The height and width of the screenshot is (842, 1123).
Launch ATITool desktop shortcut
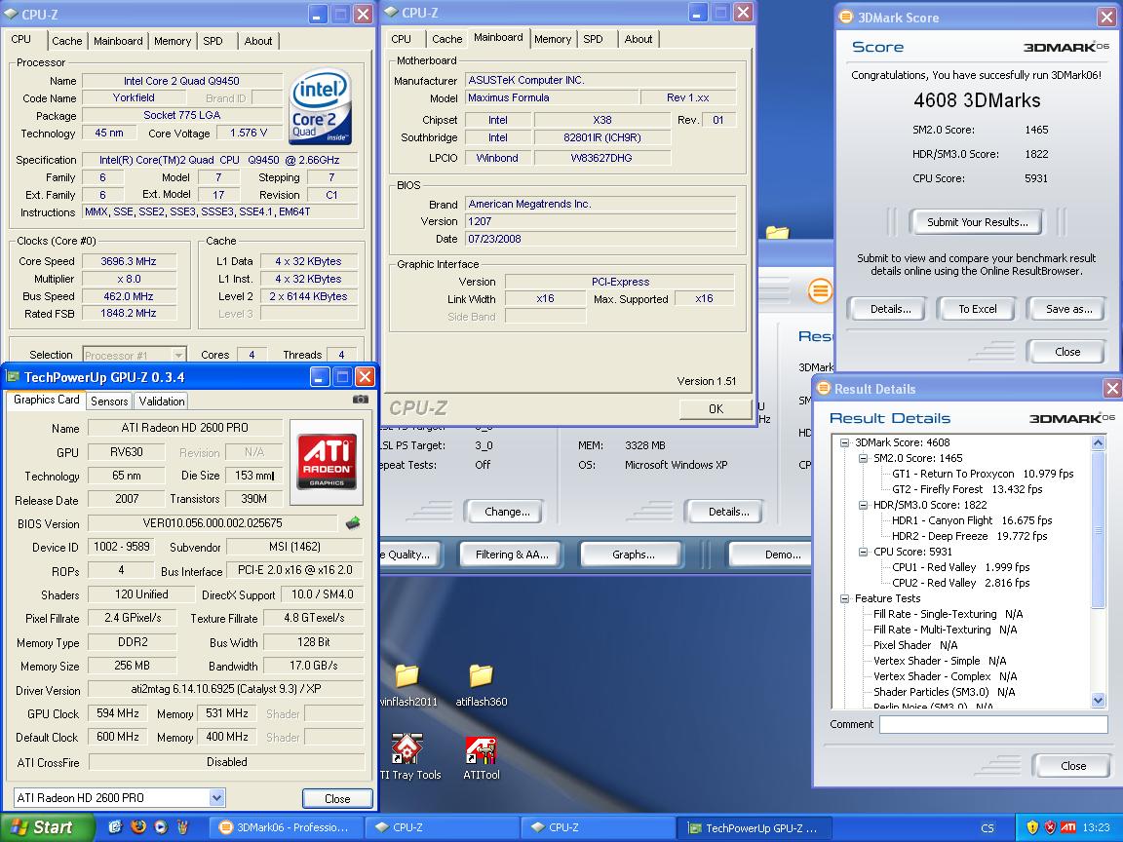(x=481, y=757)
